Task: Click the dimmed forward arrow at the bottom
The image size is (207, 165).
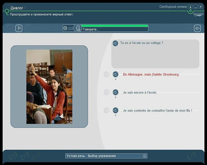Action: (36, 156)
